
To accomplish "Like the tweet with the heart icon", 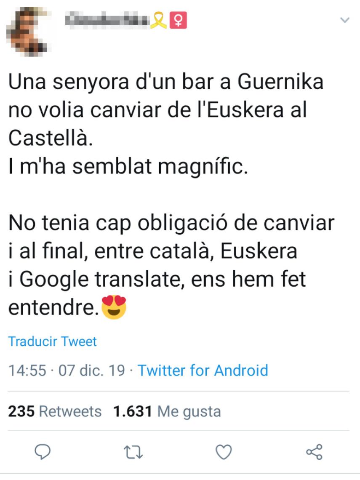I will click(x=224, y=452).
